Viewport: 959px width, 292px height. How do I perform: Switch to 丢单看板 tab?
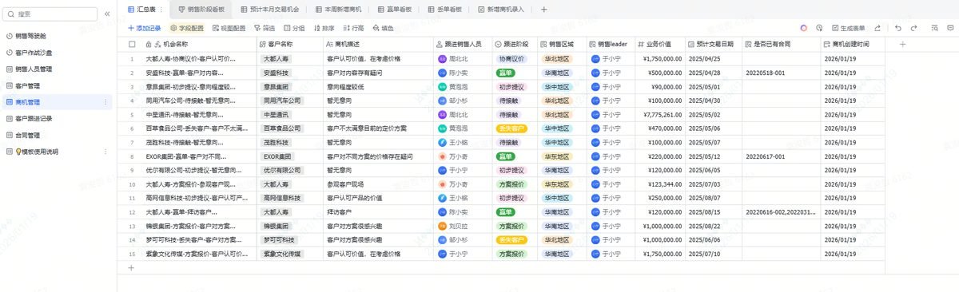point(445,10)
